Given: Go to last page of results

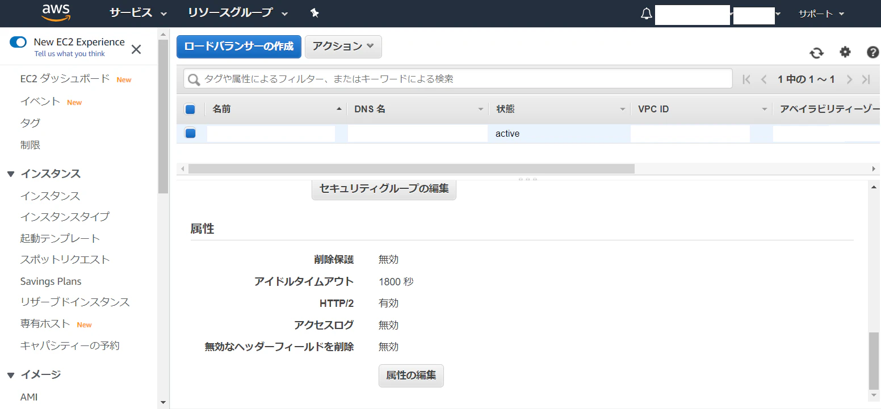Looking at the screenshot, I should pos(866,79).
